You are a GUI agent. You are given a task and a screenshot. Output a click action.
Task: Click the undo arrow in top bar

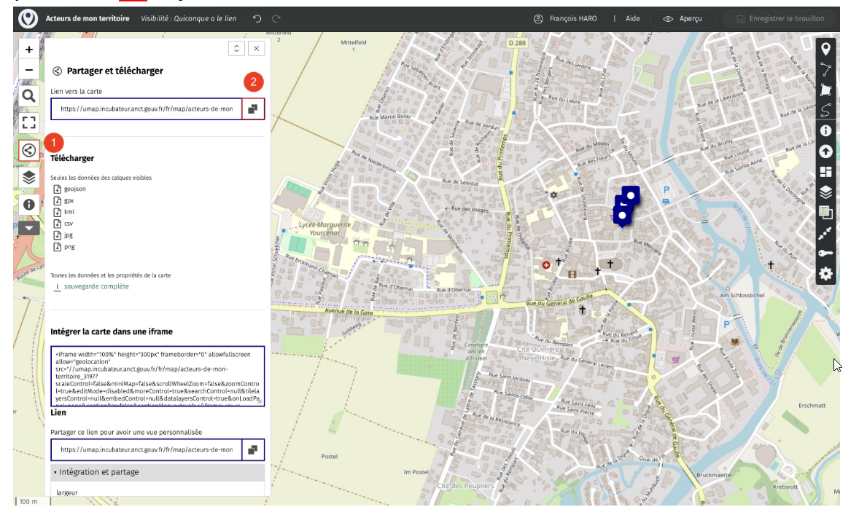pos(257,19)
